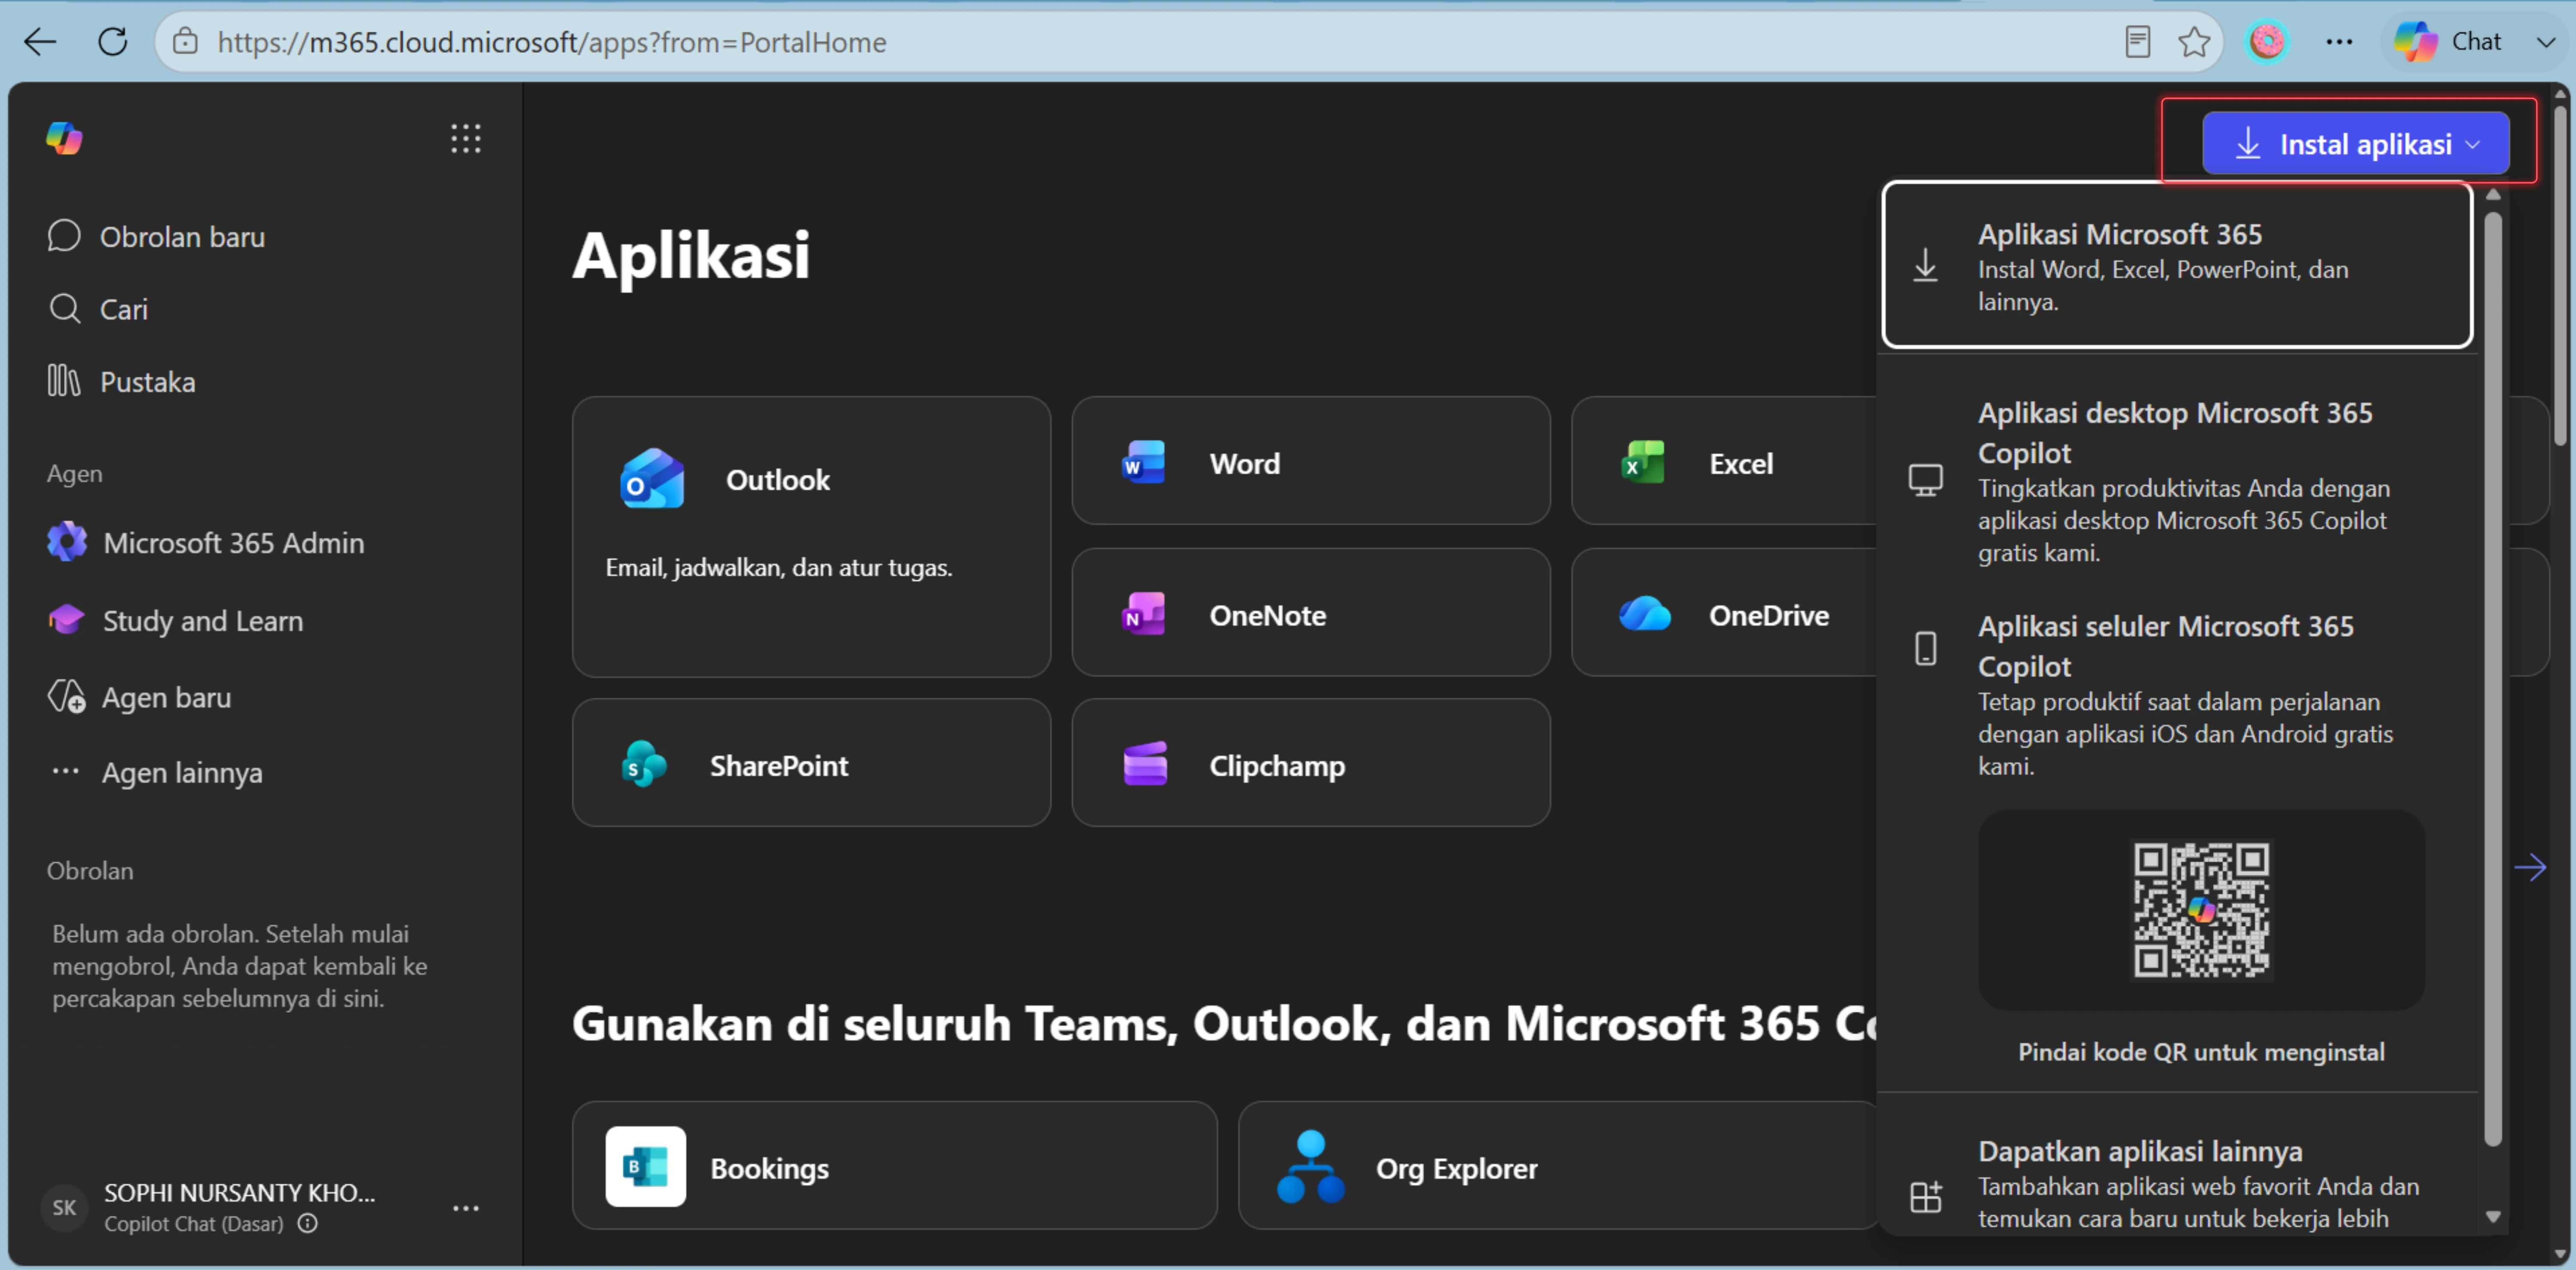Open OneNote app tile
Viewport: 2576px width, 1270px height.
tap(1311, 612)
